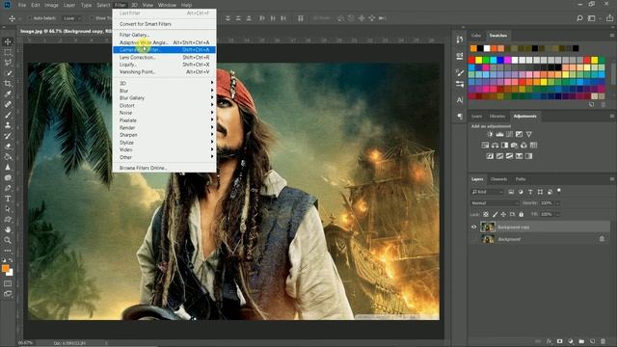Open the Character panel icon
Image resolution: width=617 pixels, height=347 pixels.
click(459, 100)
